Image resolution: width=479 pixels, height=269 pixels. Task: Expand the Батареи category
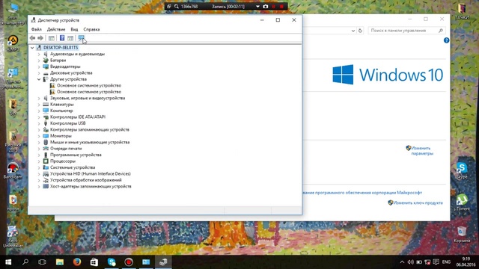[39, 61]
